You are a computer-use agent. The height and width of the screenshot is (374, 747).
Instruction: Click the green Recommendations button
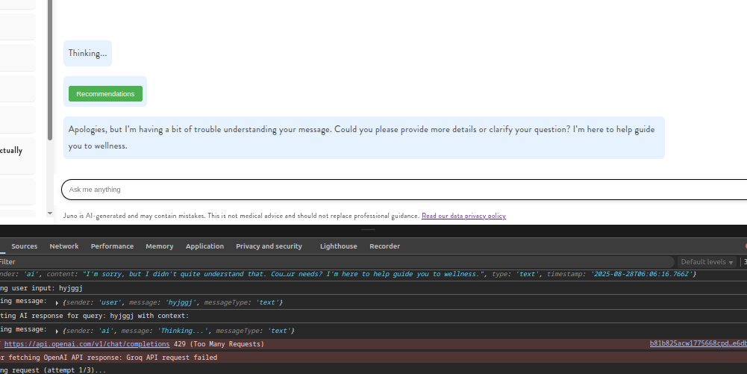(x=105, y=93)
